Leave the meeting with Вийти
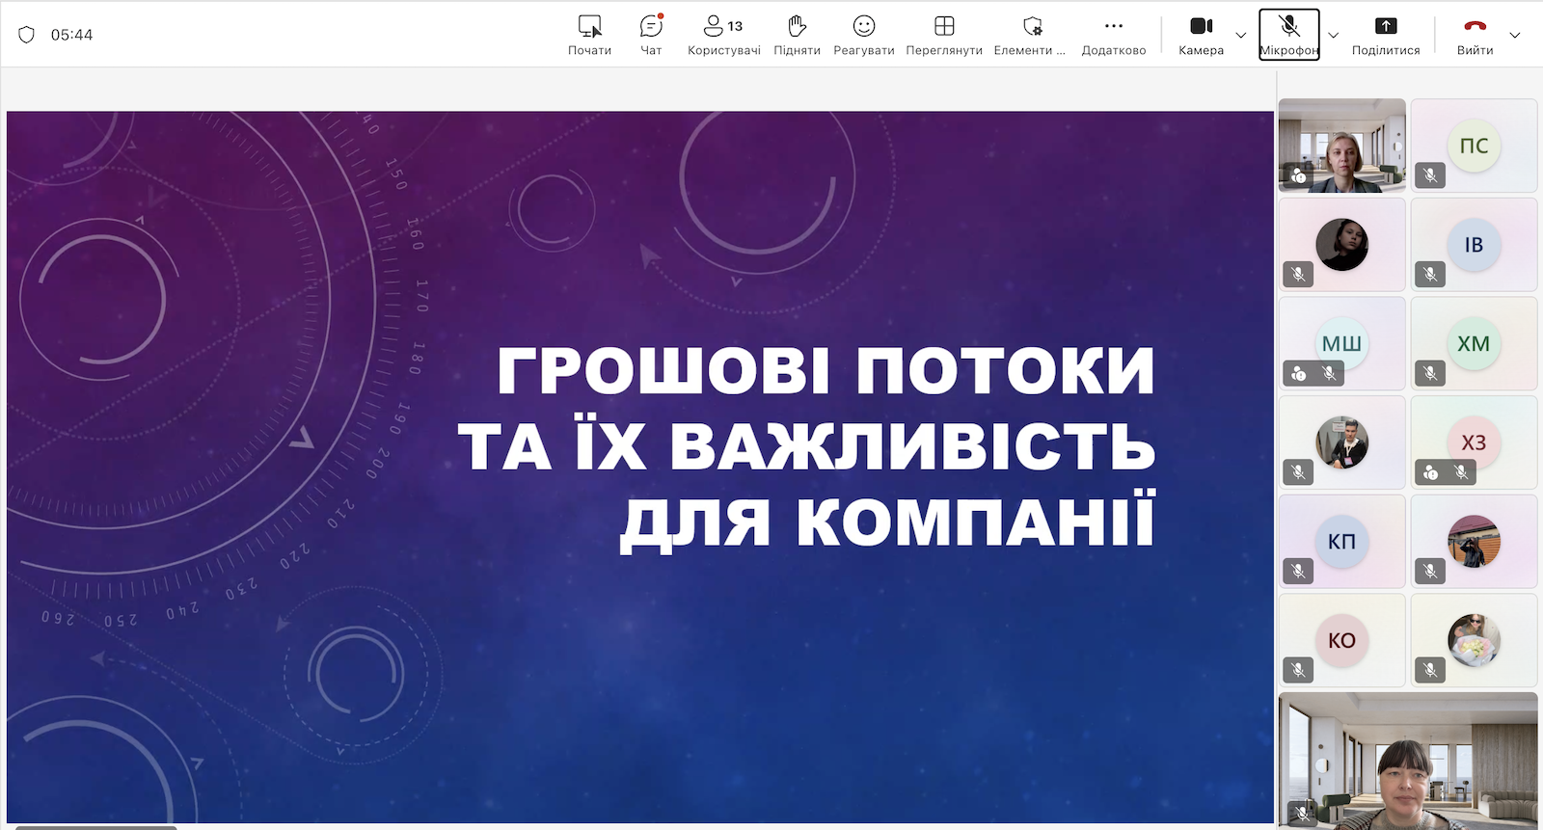 [1475, 35]
